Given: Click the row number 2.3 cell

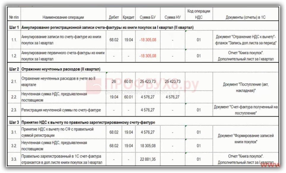Looking at the screenshot, I should (14, 110).
